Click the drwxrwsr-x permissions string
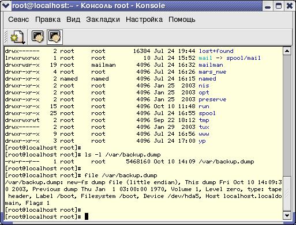The height and width of the screenshot is (225, 296). [x=22, y=65]
